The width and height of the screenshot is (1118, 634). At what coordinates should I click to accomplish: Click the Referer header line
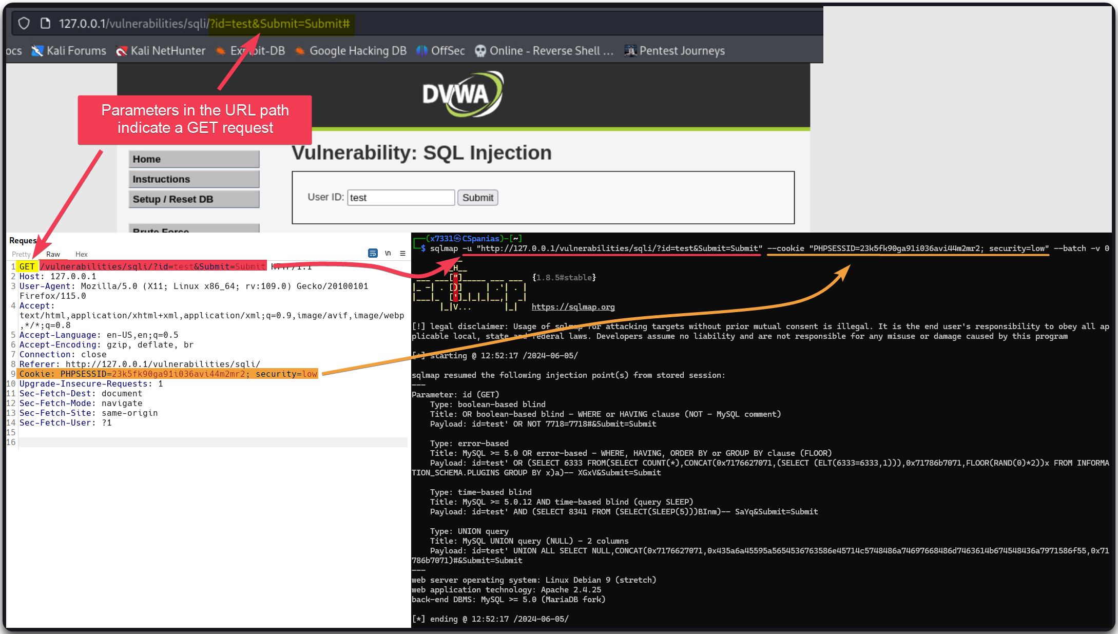click(140, 364)
